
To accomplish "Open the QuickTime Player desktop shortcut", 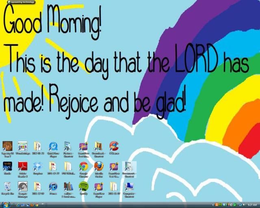I will point(53,146).
